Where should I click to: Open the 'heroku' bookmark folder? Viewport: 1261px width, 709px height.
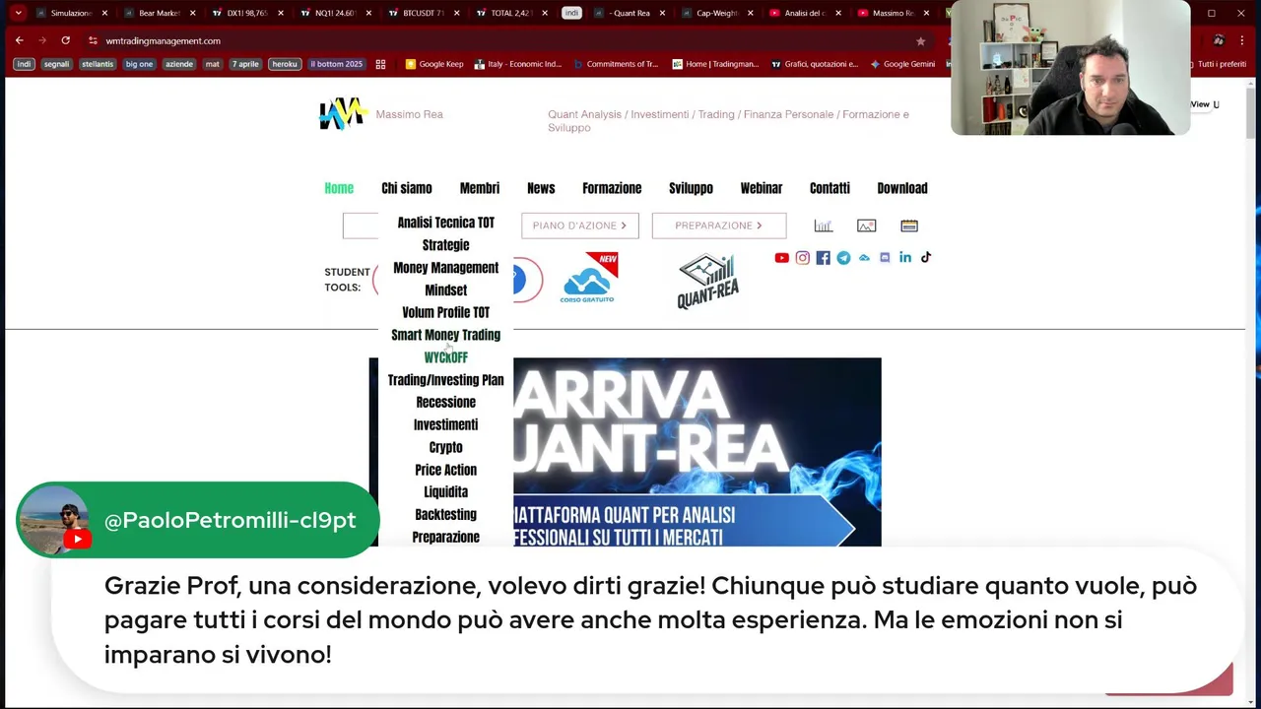pyautogui.click(x=285, y=64)
